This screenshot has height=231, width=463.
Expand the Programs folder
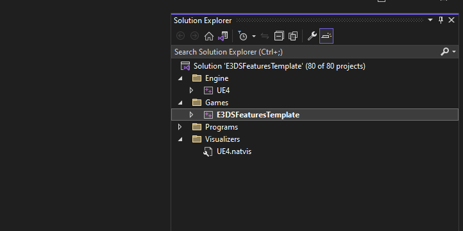pos(180,127)
